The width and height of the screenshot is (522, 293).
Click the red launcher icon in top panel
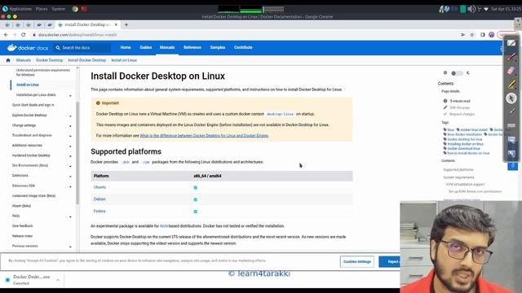84,9
